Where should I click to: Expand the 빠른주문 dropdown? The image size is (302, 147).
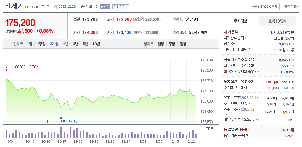(292, 6)
